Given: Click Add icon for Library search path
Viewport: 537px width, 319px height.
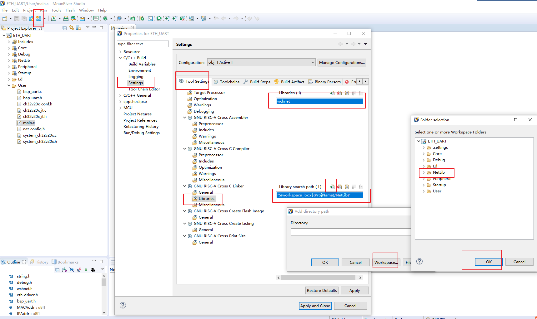Looking at the screenshot, I should [332, 186].
